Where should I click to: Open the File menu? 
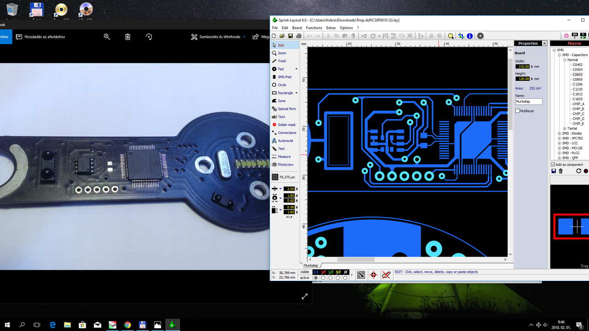(x=275, y=28)
